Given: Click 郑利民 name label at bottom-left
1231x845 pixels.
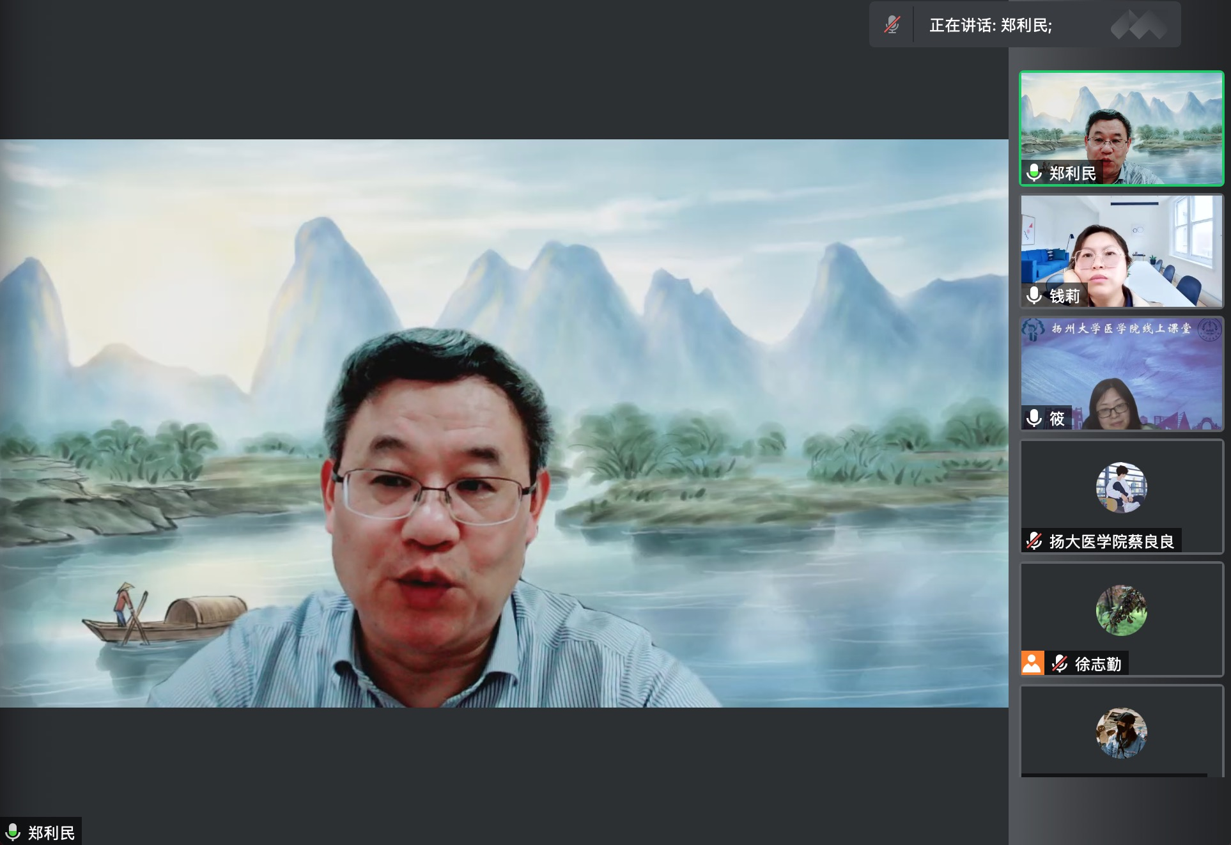Looking at the screenshot, I should click(x=51, y=833).
